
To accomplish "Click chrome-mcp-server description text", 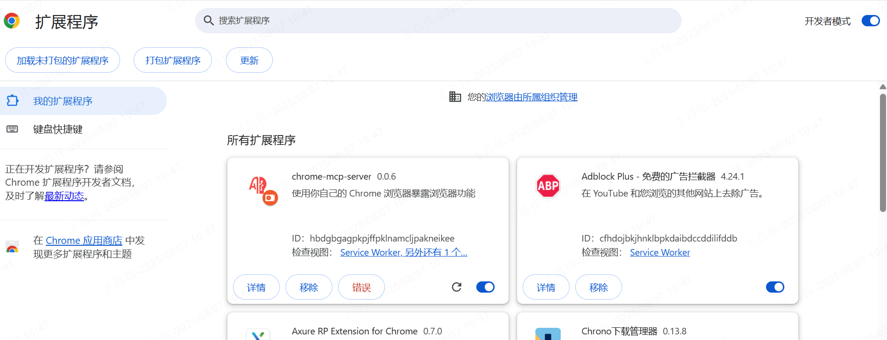I will [x=383, y=193].
